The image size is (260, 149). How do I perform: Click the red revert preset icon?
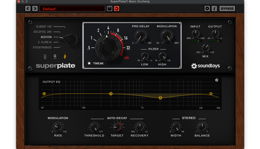(117, 9)
